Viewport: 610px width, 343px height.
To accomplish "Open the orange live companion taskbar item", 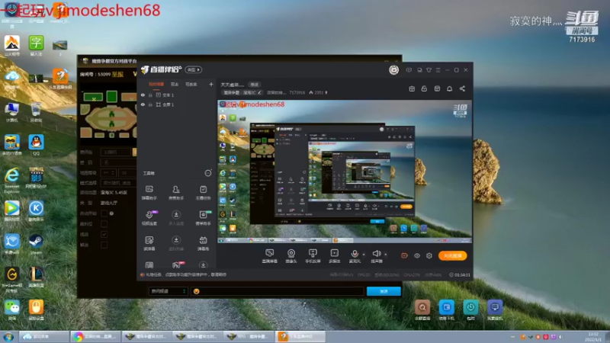I will coord(300,337).
